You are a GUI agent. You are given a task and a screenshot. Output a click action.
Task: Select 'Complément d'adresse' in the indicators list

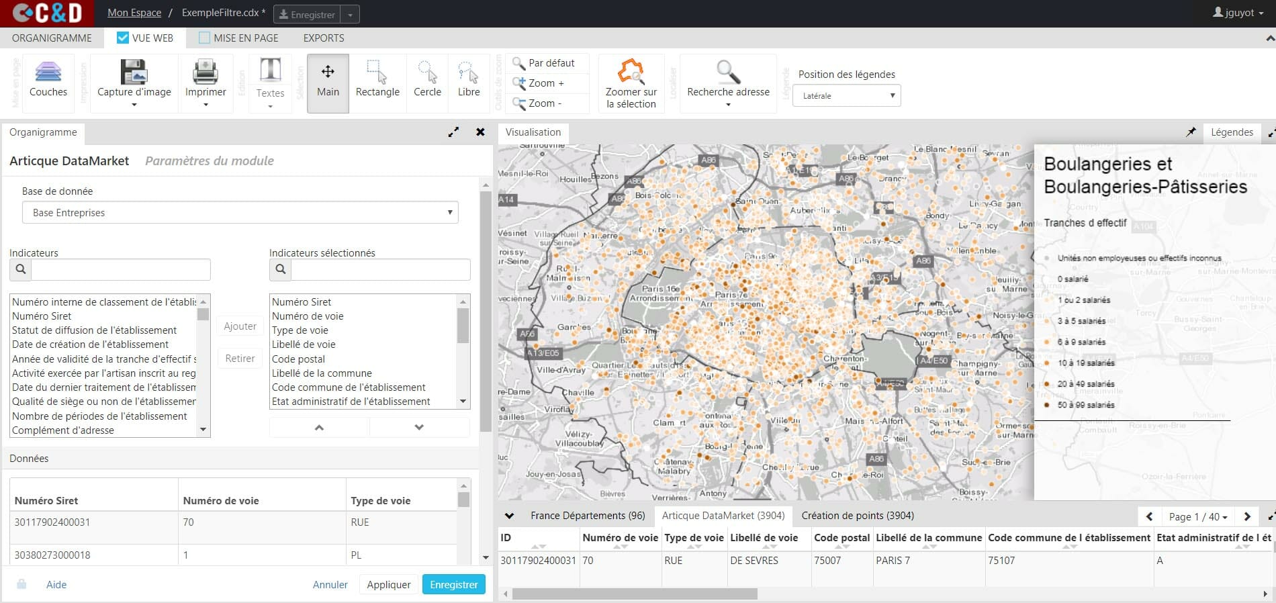pos(63,430)
